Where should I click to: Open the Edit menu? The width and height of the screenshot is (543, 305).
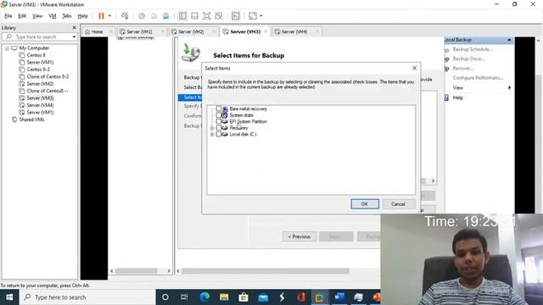[x=22, y=16]
